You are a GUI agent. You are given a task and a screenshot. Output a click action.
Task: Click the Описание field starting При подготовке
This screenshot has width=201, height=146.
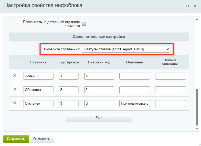pyautogui.click(x=135, y=104)
